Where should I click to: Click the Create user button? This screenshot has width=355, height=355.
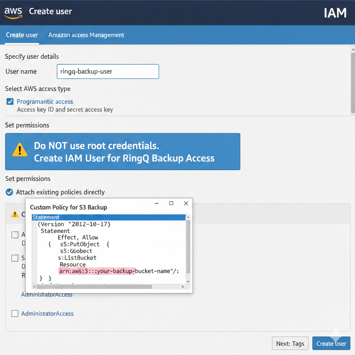coord(331,343)
